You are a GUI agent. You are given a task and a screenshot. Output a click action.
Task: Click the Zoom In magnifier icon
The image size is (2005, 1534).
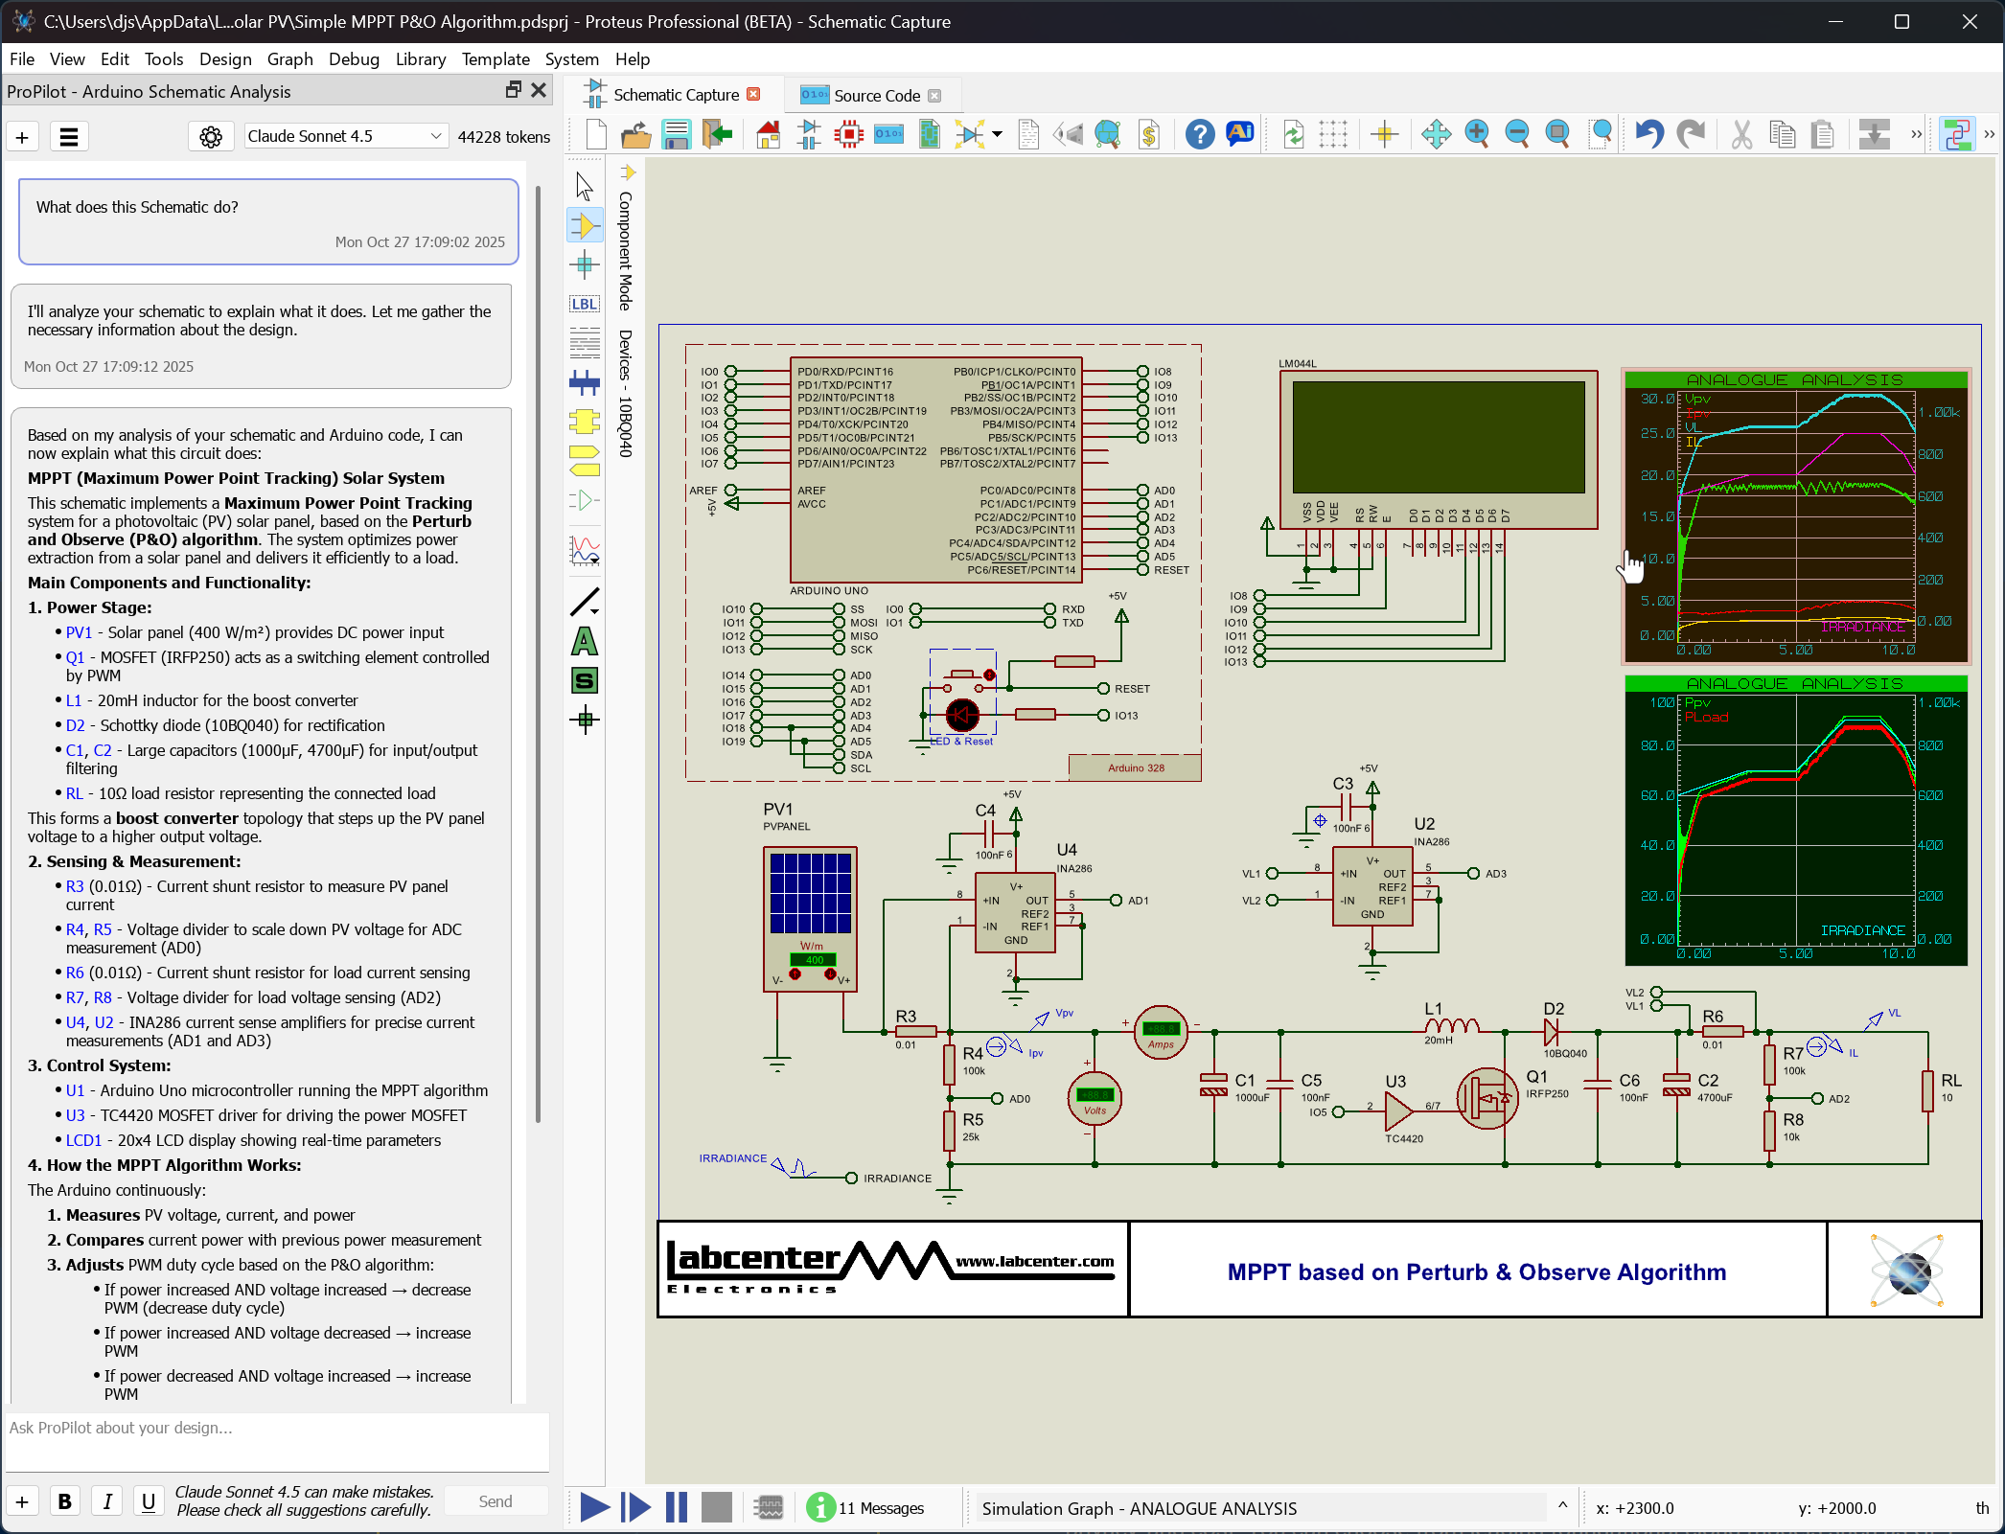coord(1476,134)
